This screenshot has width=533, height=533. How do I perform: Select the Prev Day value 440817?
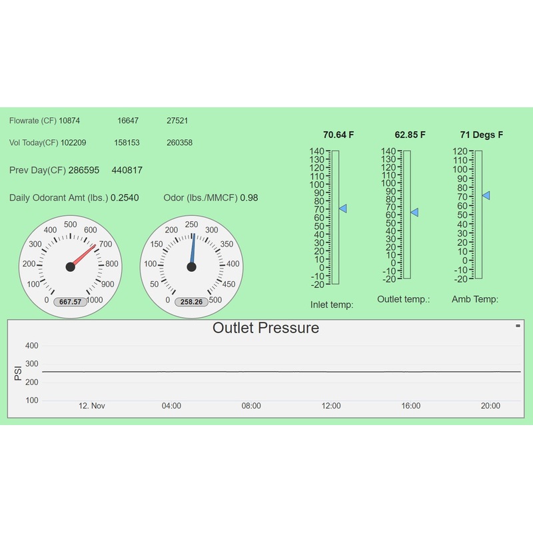coord(127,171)
